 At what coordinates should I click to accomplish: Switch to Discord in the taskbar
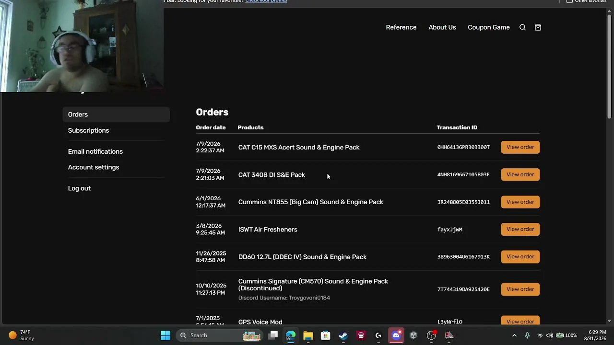pos(396,335)
